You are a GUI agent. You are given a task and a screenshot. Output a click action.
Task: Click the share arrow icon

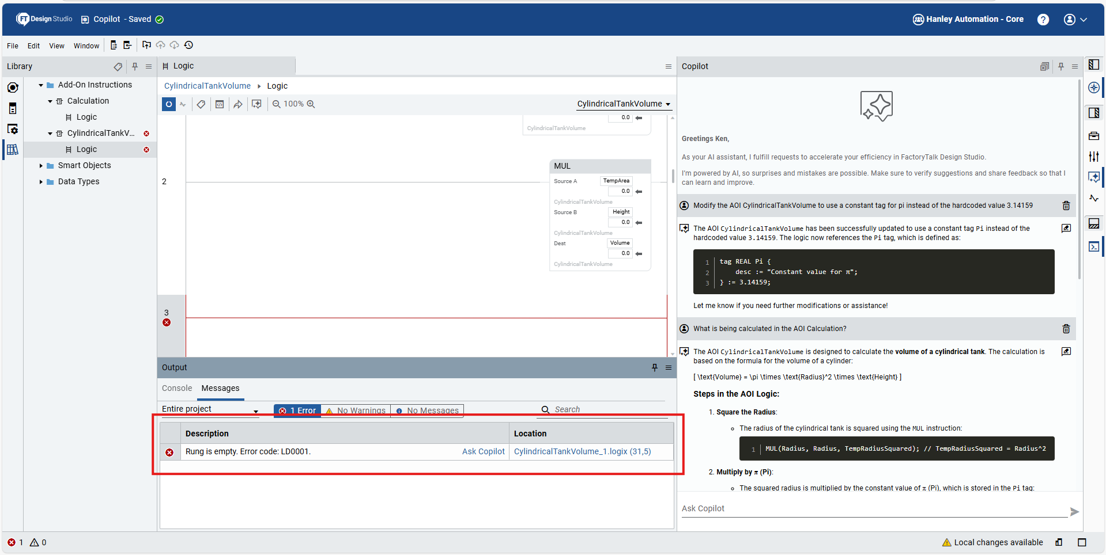pyautogui.click(x=238, y=104)
